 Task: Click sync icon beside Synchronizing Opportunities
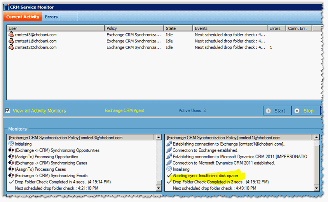(x=11, y=150)
